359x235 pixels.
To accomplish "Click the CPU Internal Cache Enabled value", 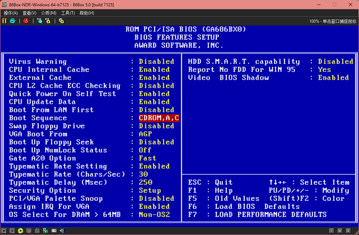I will coord(154,70).
